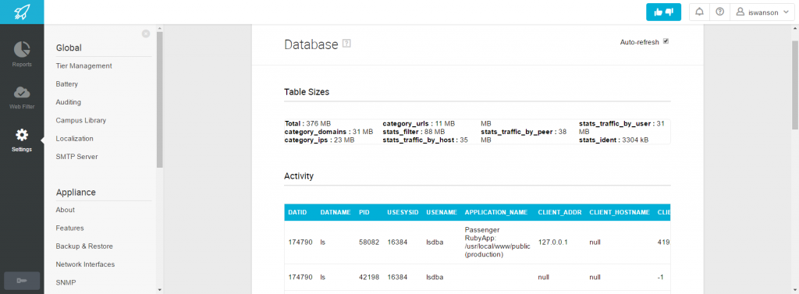Click PID cell 42198
This screenshot has width=799, height=294.
coord(369,277)
